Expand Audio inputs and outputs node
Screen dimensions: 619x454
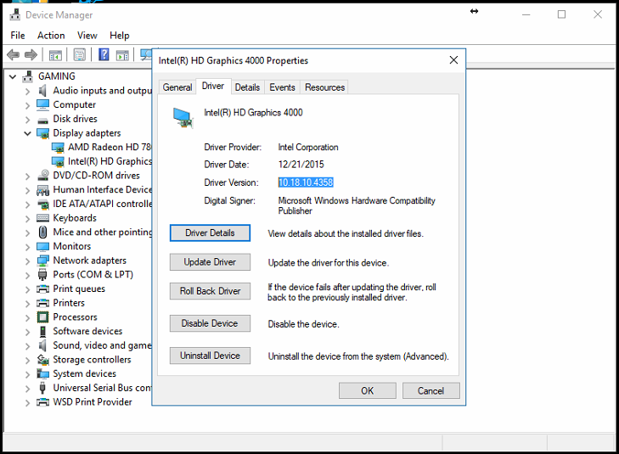tap(27, 92)
